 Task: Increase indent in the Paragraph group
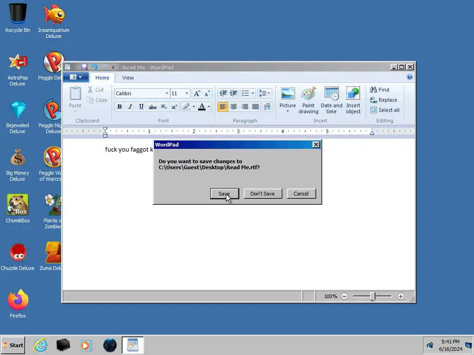(234, 93)
